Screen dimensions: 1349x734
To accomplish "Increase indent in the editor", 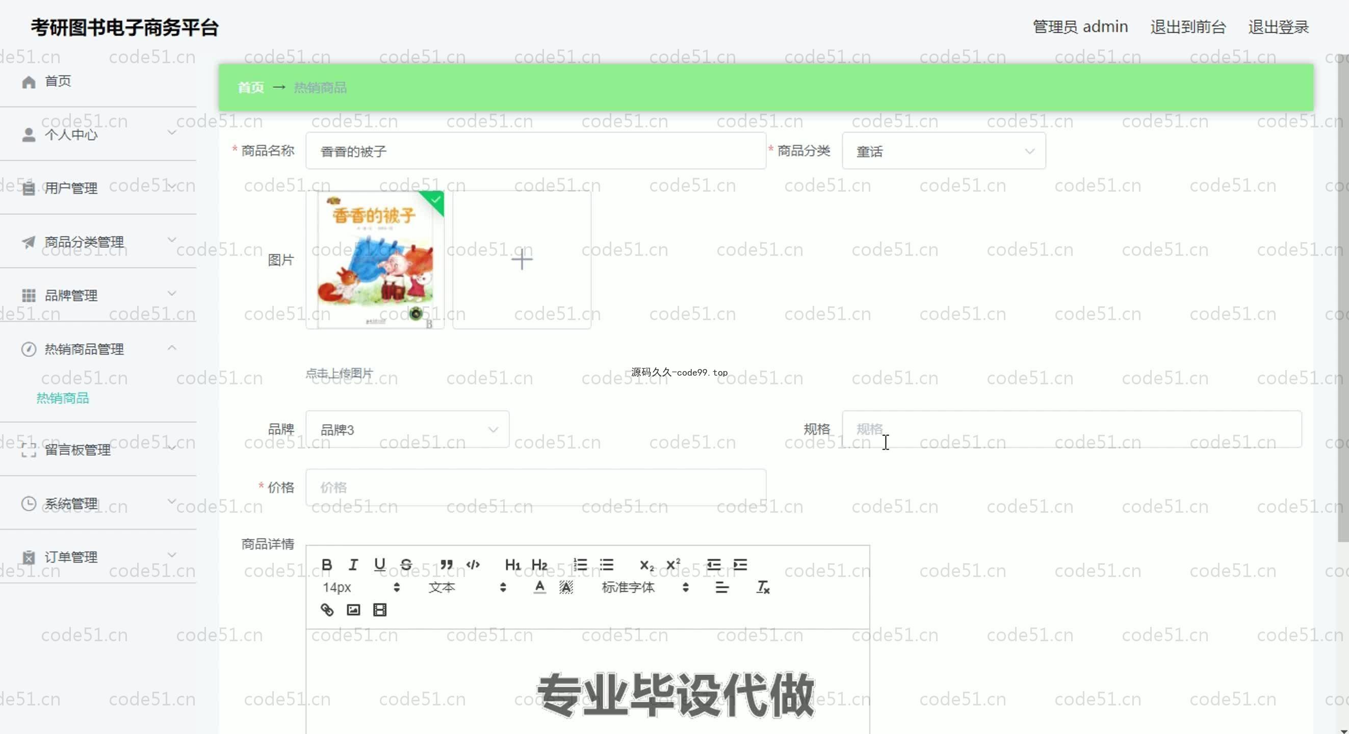I will [x=740, y=564].
